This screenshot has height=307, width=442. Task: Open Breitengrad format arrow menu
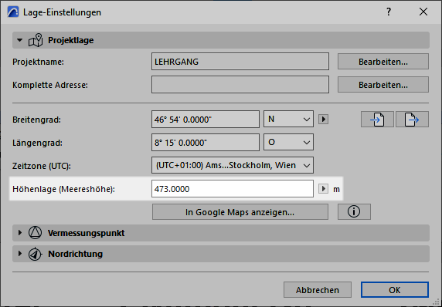[x=323, y=120]
